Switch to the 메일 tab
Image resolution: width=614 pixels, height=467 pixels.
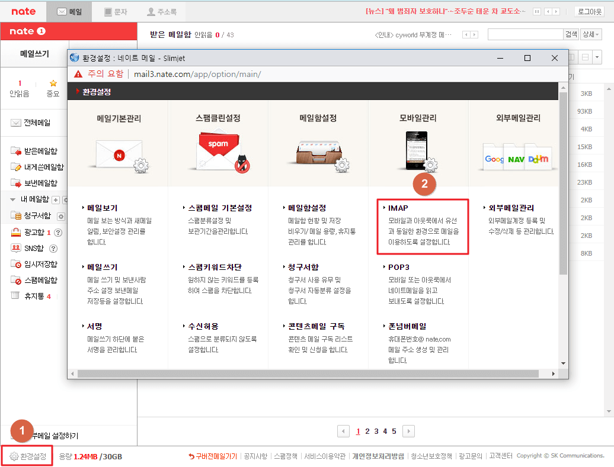click(69, 12)
